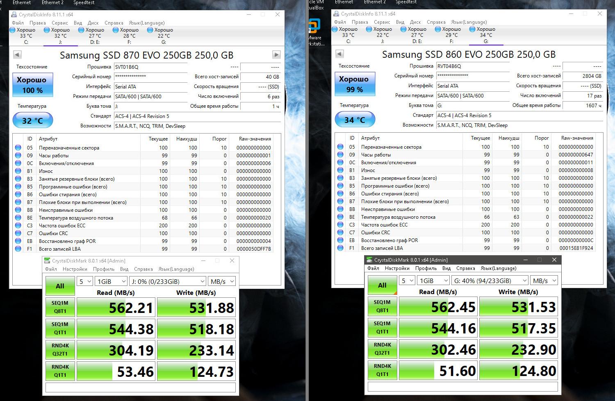Screen dimensions: 615x401
Task: Click previous disk arrow in left CrystalDiskInfo window
Action: (17, 54)
